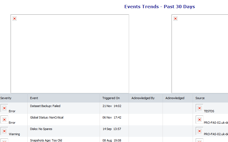228x142 pixels.
Task: Open the Global Status: NonCritical event
Action: 47,117
